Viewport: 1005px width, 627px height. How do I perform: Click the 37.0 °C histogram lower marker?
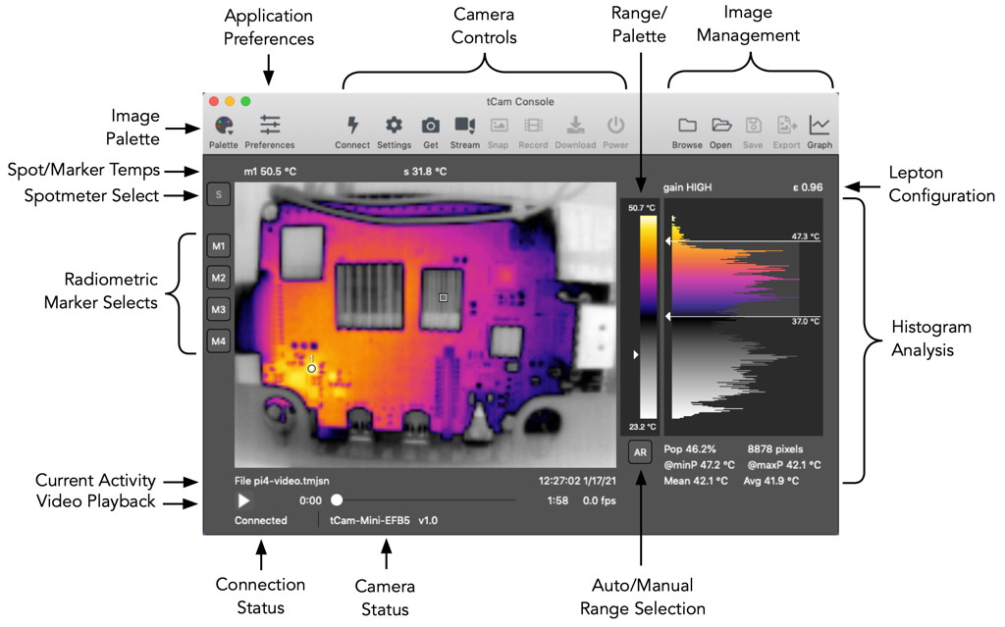668,317
